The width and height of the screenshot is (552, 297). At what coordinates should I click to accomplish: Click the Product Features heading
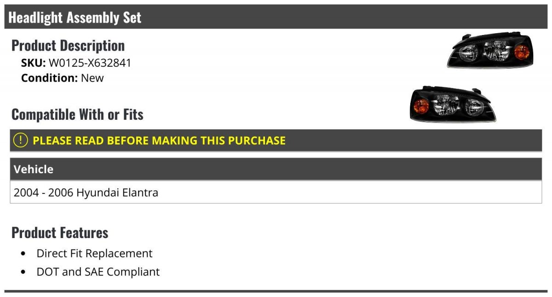[x=60, y=233]
